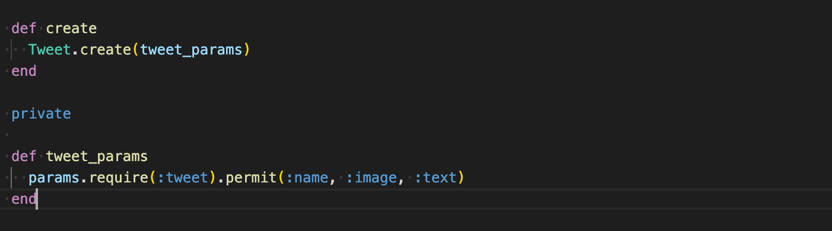Click the tweet_params method definition name
Viewport: 832px width, 231px height.
coord(97,157)
